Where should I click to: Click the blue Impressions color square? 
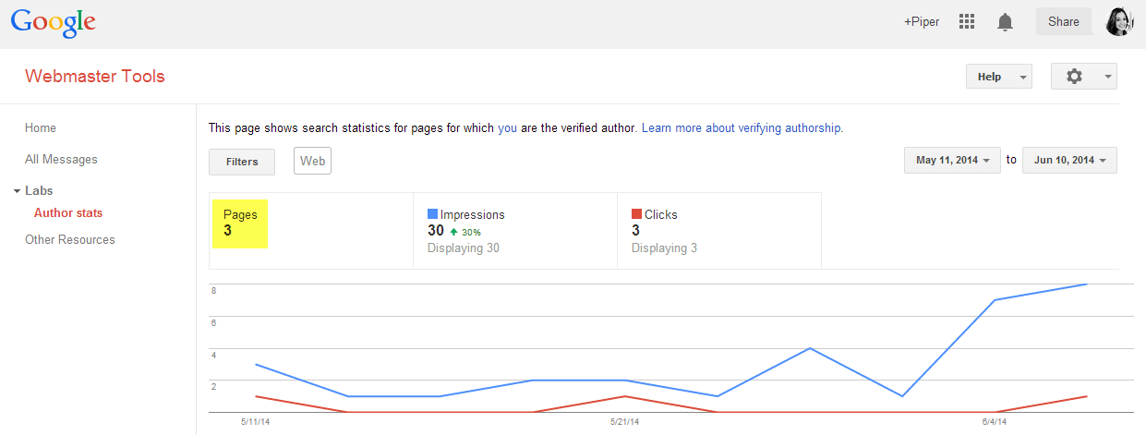433,214
